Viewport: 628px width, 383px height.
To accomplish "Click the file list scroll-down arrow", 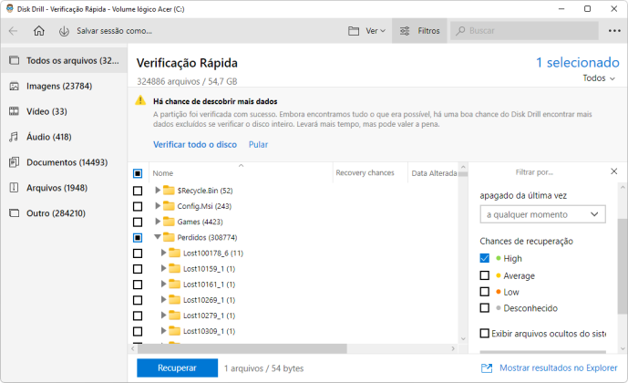I will (463, 339).
